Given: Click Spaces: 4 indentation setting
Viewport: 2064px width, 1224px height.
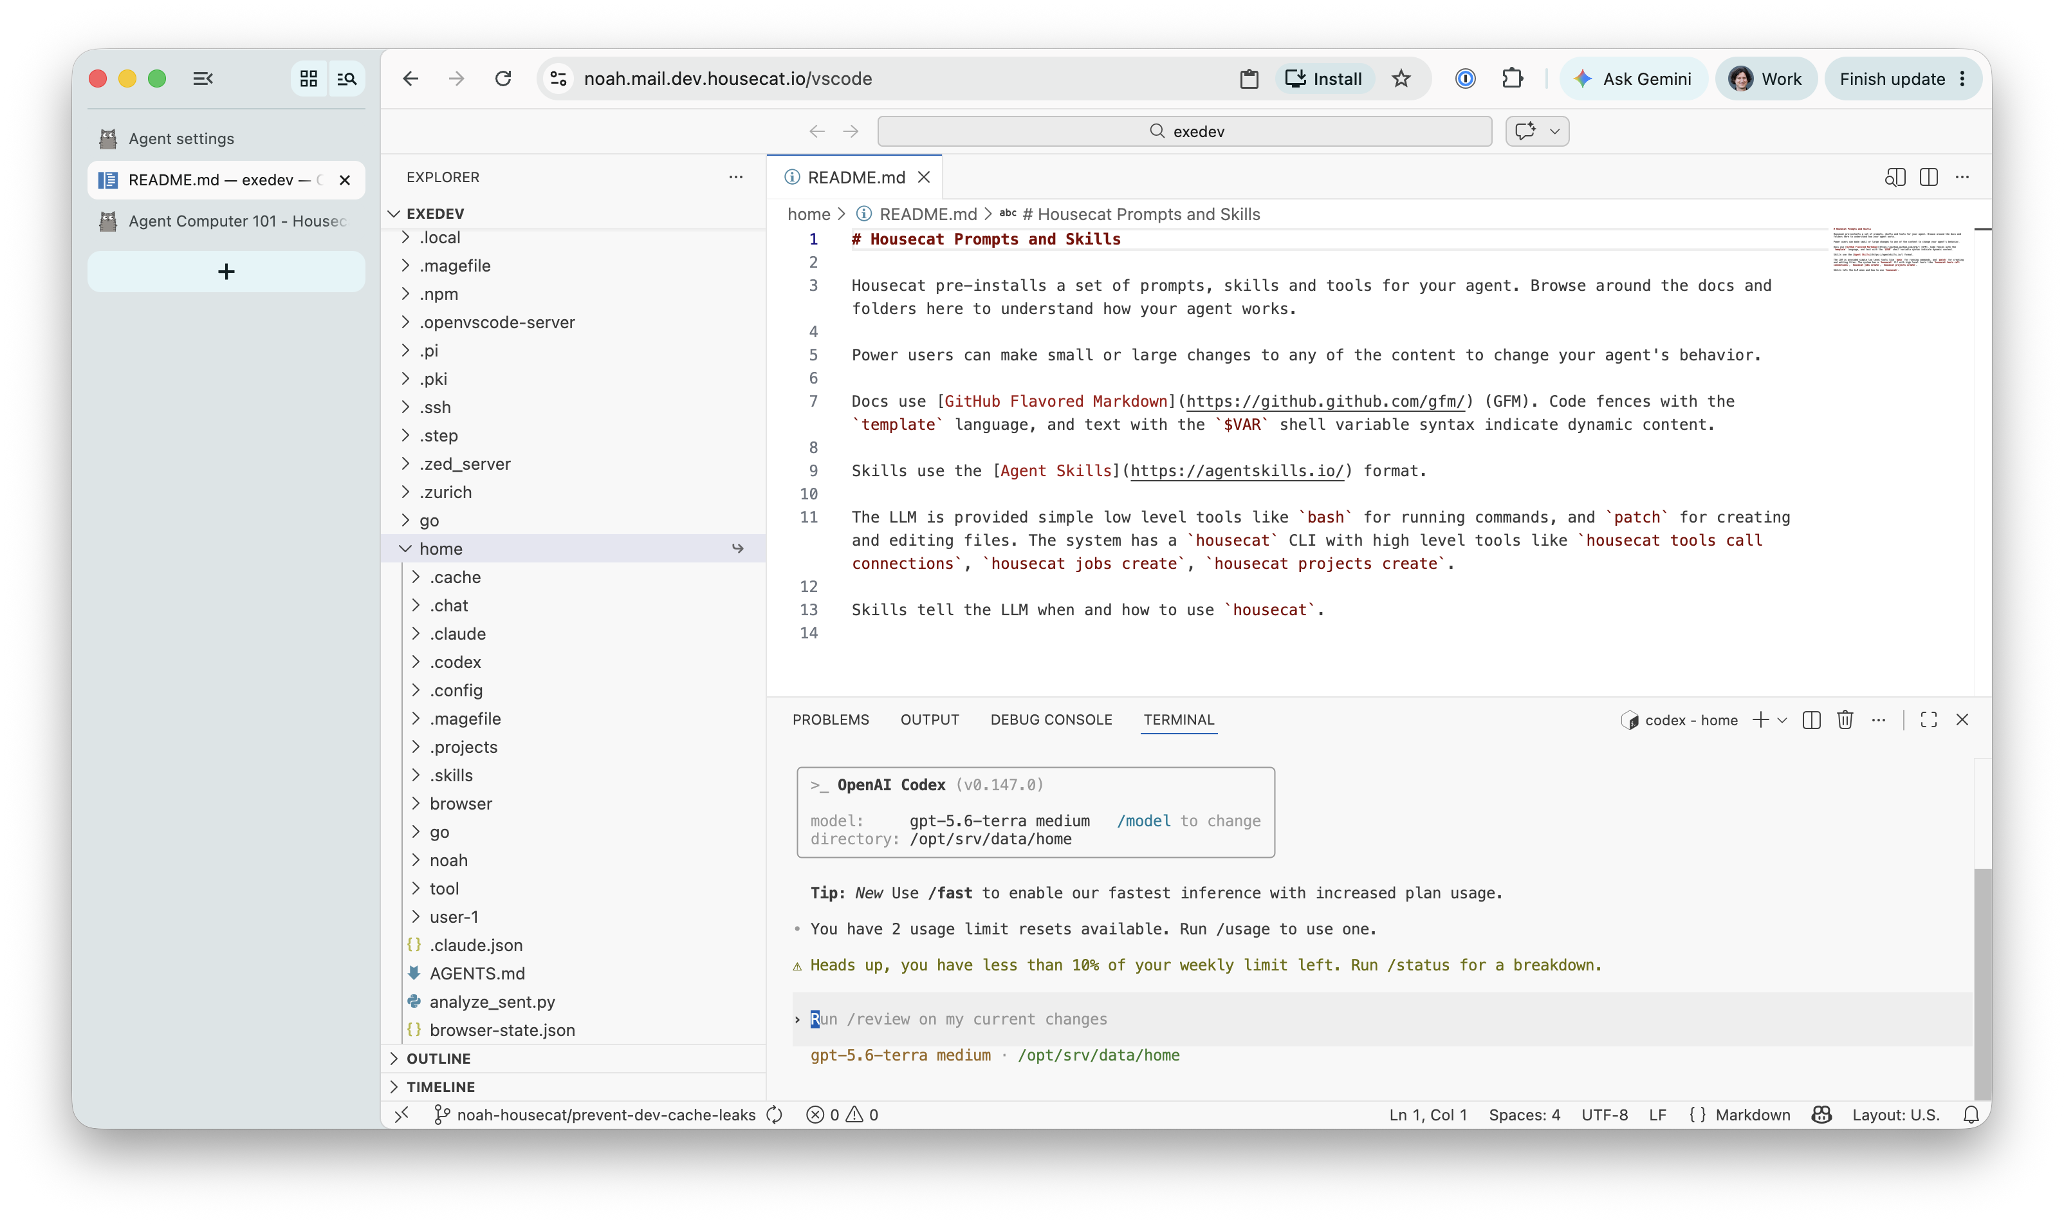Looking at the screenshot, I should point(1524,1115).
